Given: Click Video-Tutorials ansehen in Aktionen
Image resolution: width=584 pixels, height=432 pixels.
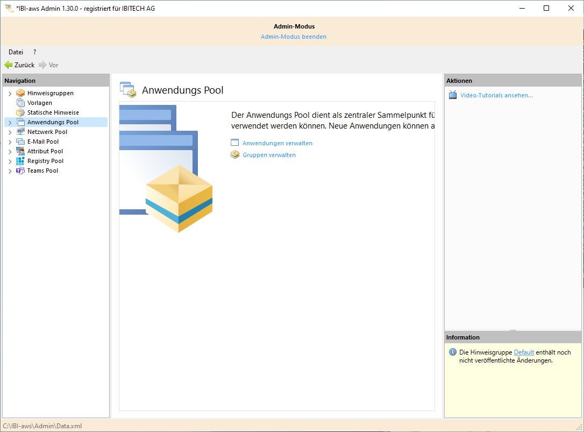Looking at the screenshot, I should click(496, 95).
